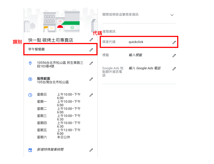Click the 商家代碼 label
The width and height of the screenshot is (214, 164).
point(109,42)
